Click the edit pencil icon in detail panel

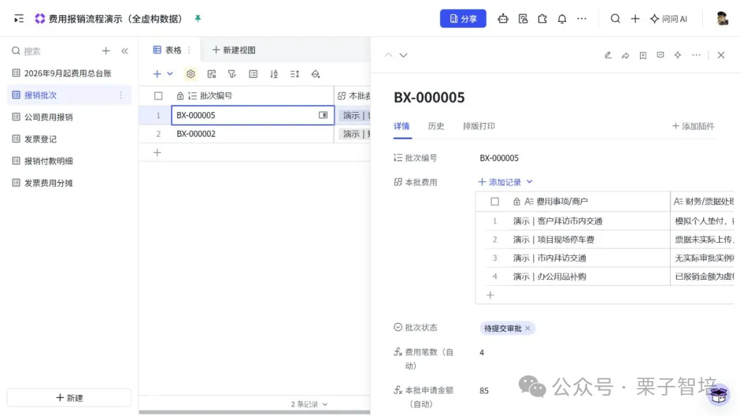point(608,55)
